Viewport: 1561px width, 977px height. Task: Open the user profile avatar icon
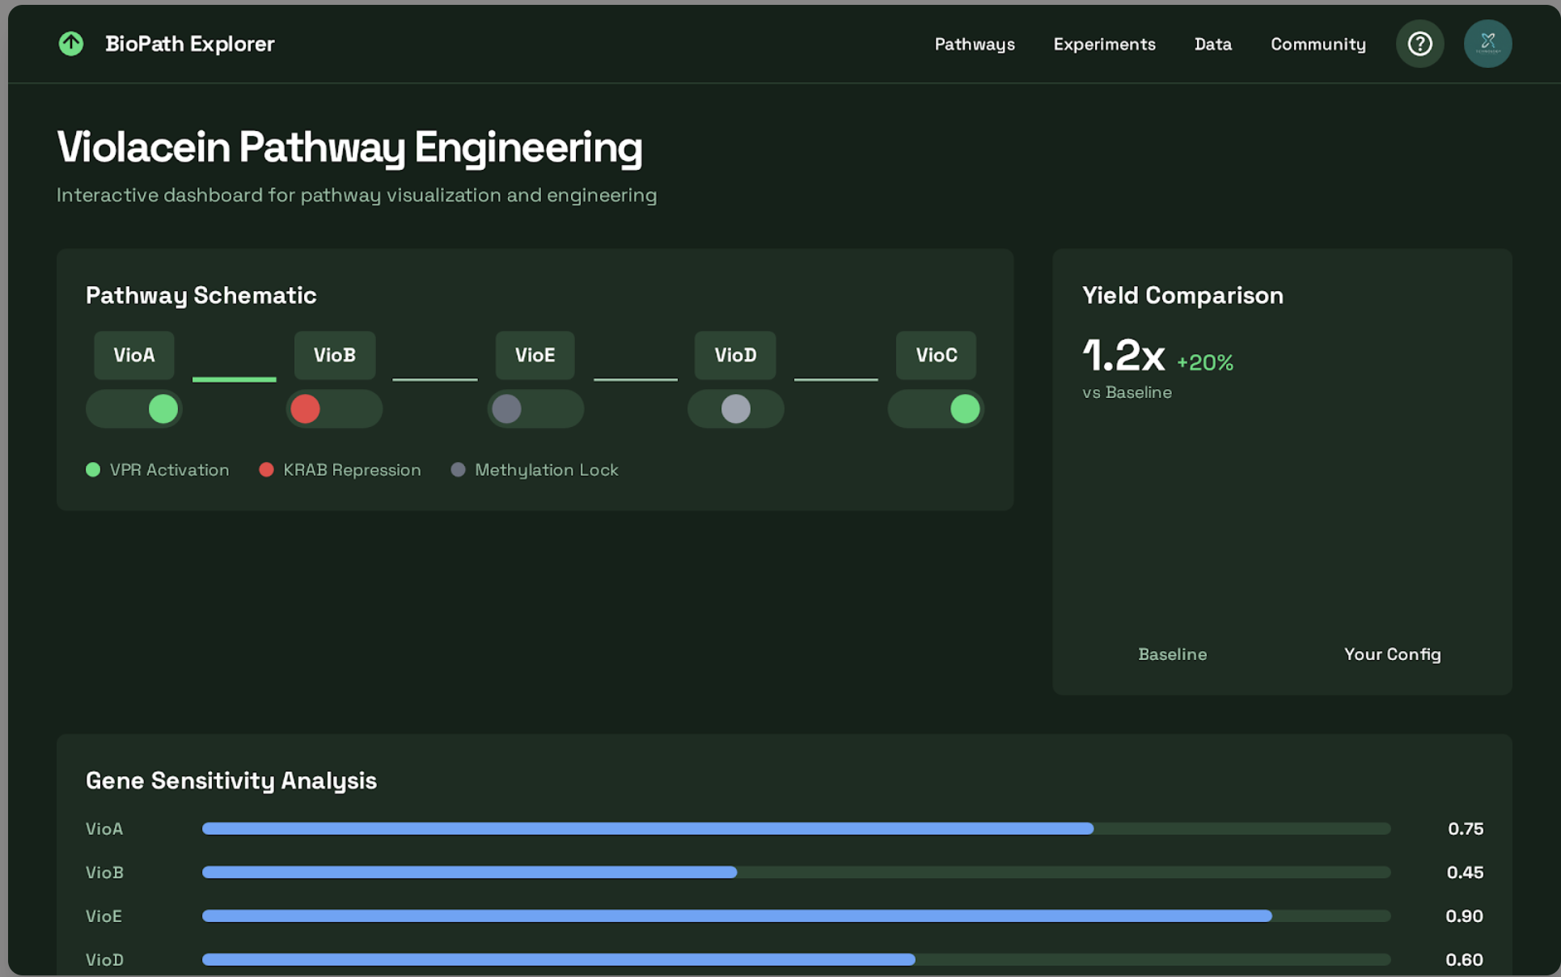(x=1487, y=44)
